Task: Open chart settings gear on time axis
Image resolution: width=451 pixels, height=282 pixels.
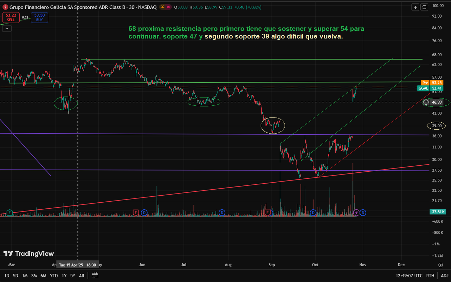Action: (441, 264)
